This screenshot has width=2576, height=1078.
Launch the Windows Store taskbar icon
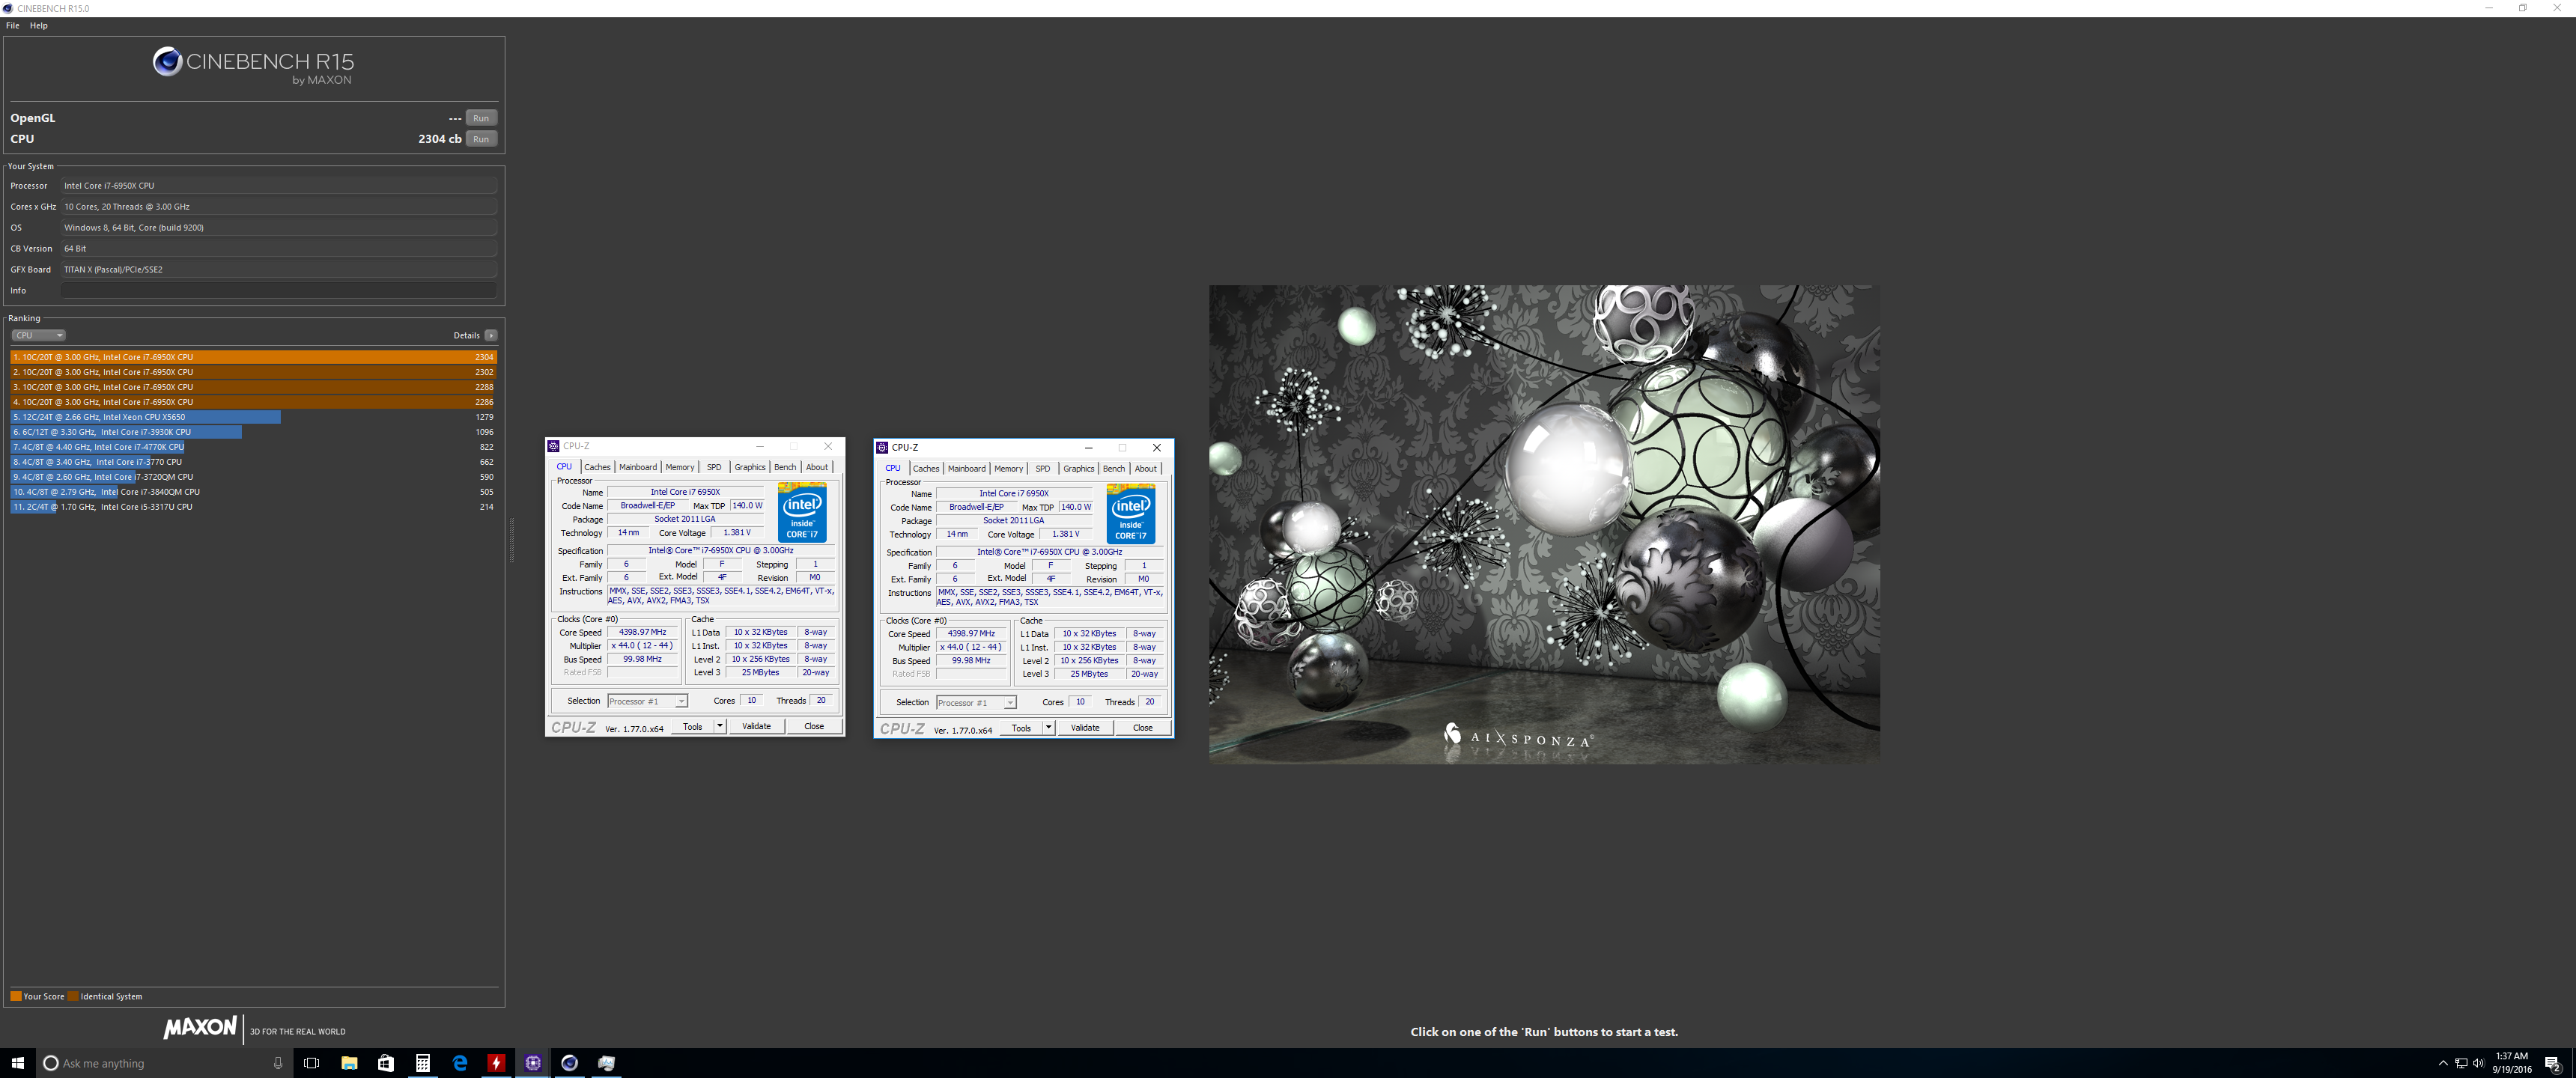pyautogui.click(x=386, y=1063)
